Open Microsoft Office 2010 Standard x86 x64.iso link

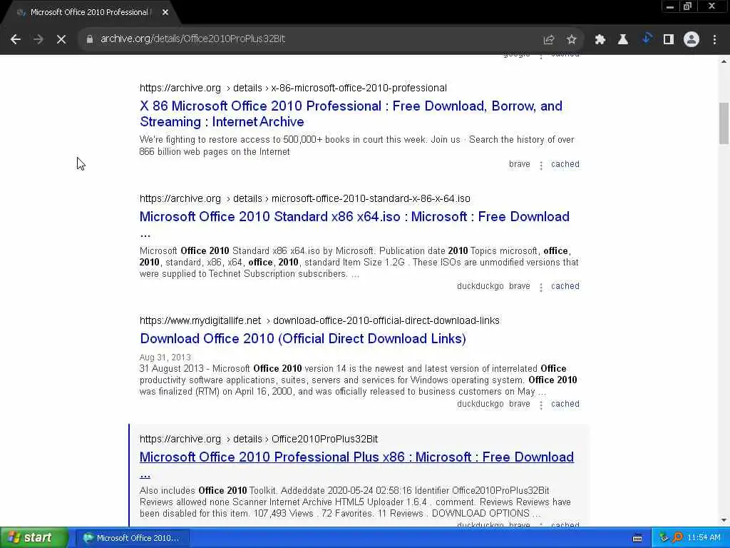pos(354,217)
